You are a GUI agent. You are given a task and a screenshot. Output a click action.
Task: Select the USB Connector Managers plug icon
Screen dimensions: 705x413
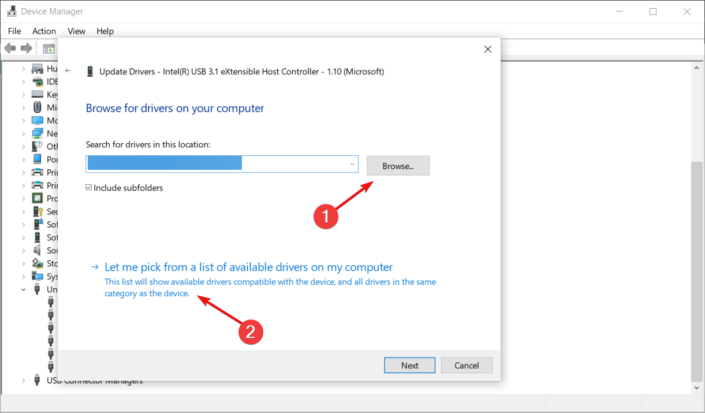pyautogui.click(x=38, y=381)
